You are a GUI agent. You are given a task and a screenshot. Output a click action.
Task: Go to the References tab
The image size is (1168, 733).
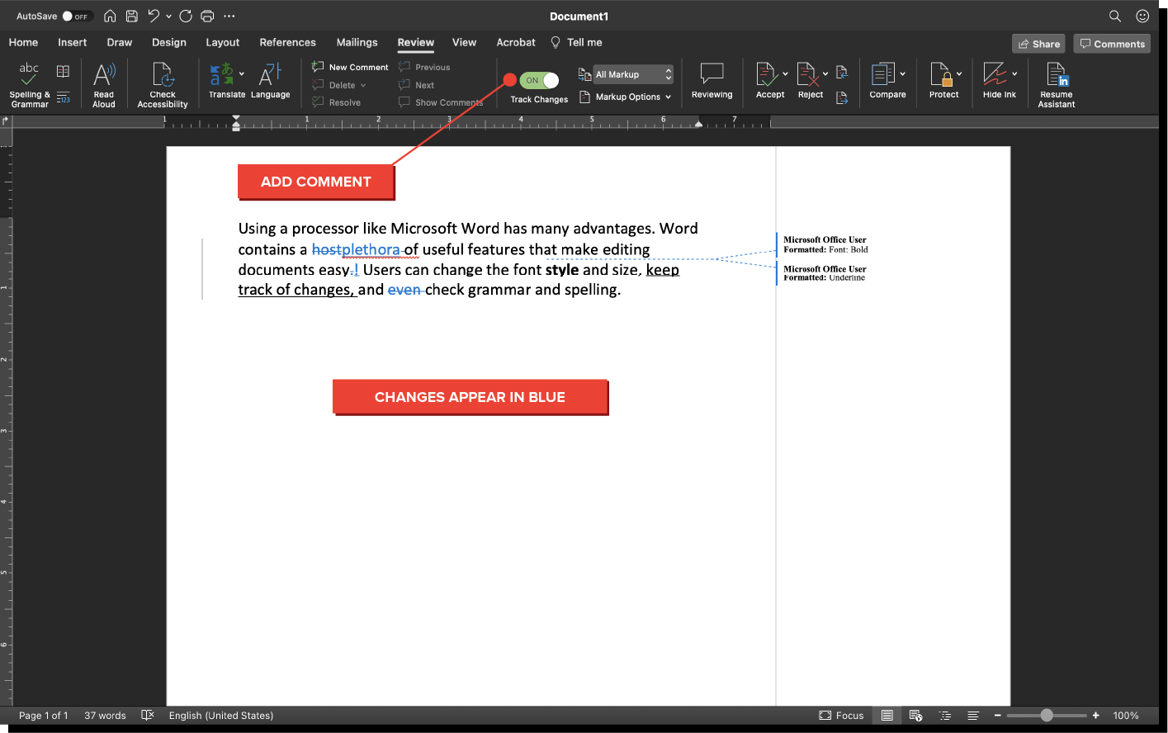coord(287,42)
